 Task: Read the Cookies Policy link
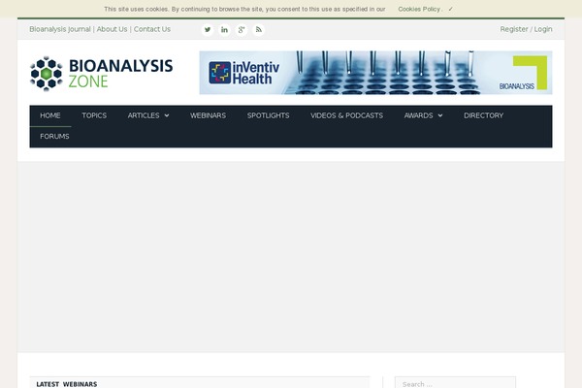(419, 9)
